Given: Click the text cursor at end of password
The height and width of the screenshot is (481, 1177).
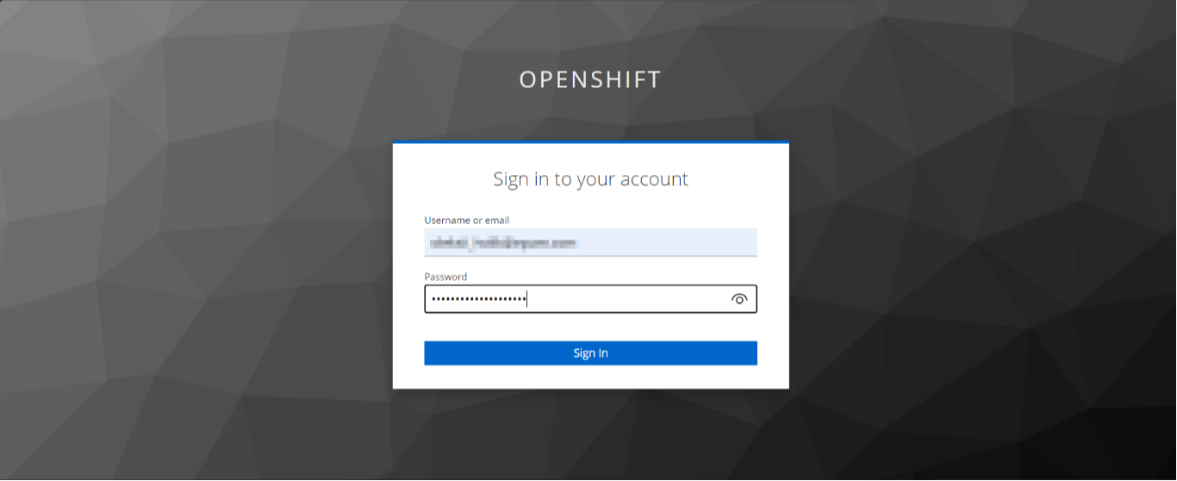Looking at the screenshot, I should [527, 299].
